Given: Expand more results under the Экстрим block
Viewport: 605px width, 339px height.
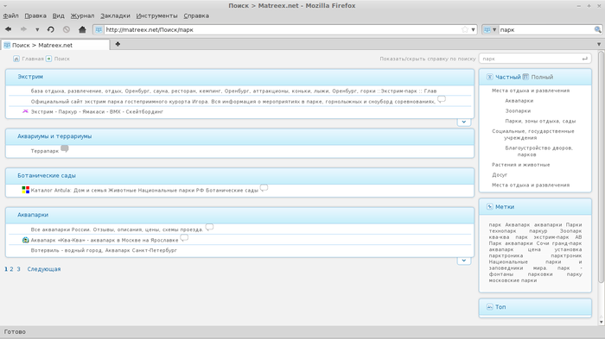Looking at the screenshot, I should (x=464, y=122).
